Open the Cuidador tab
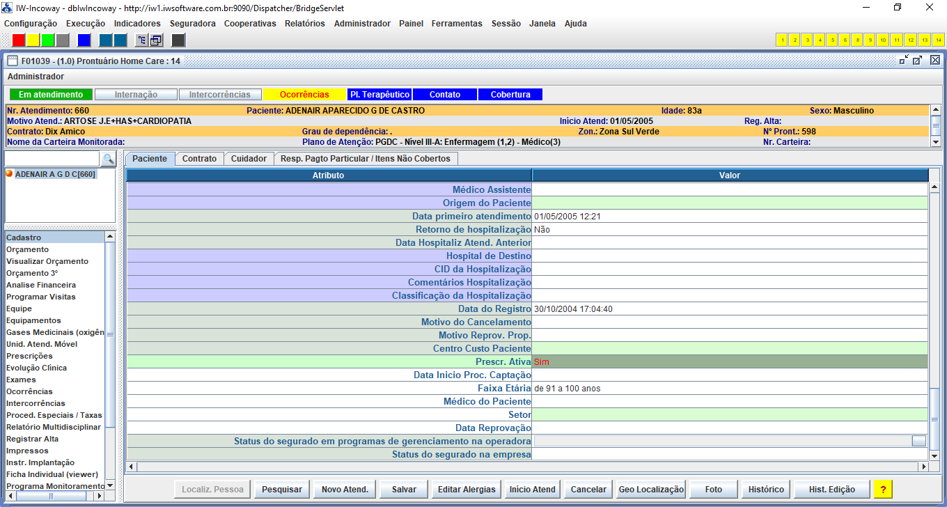The image size is (947, 507). pos(249,159)
